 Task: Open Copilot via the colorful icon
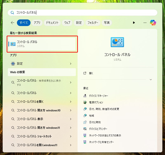click(153, 23)
